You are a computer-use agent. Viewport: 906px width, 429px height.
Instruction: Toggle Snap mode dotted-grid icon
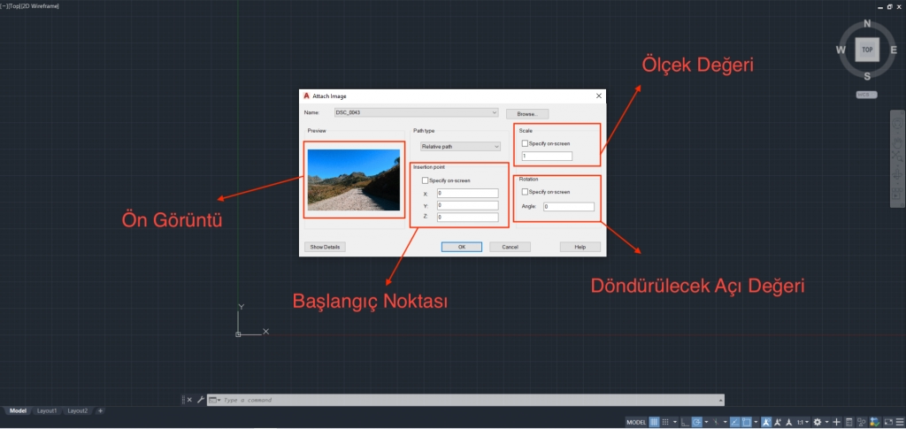pos(665,422)
